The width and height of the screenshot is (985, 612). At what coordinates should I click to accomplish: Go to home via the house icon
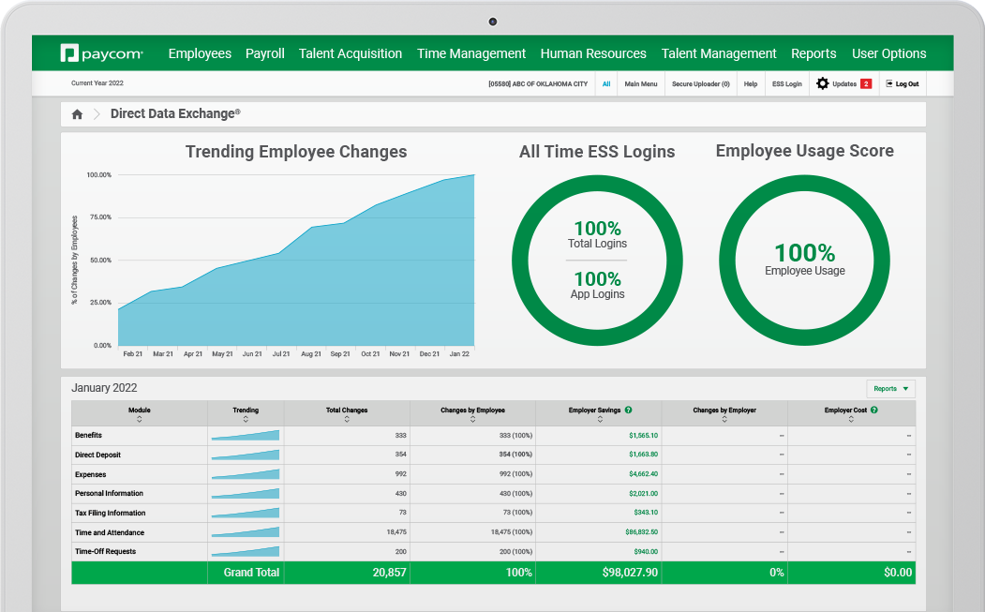pyautogui.click(x=77, y=114)
